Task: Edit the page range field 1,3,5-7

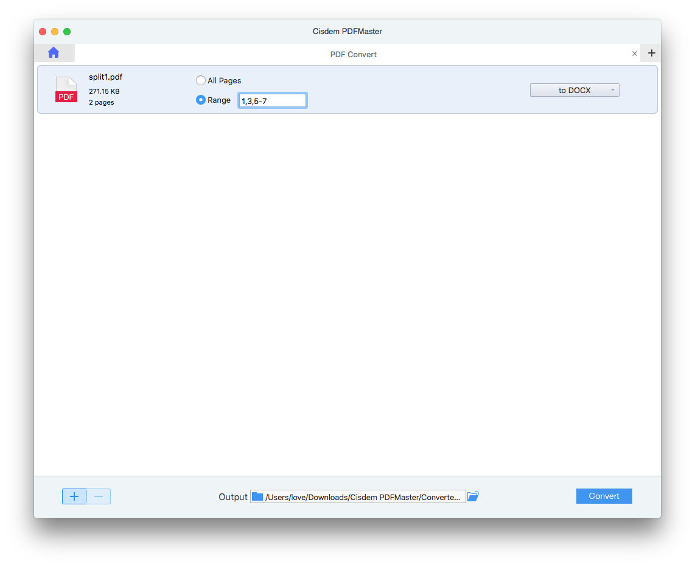Action: coord(272,100)
